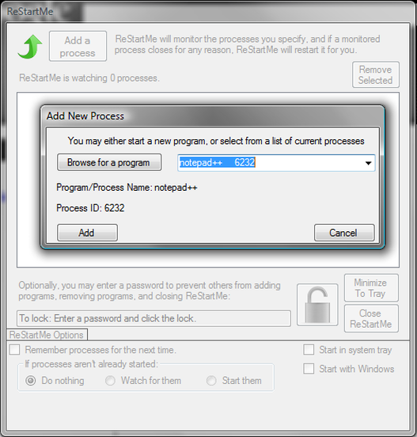
Task: Click the Add New Process dialog title bar
Action: [x=212, y=116]
